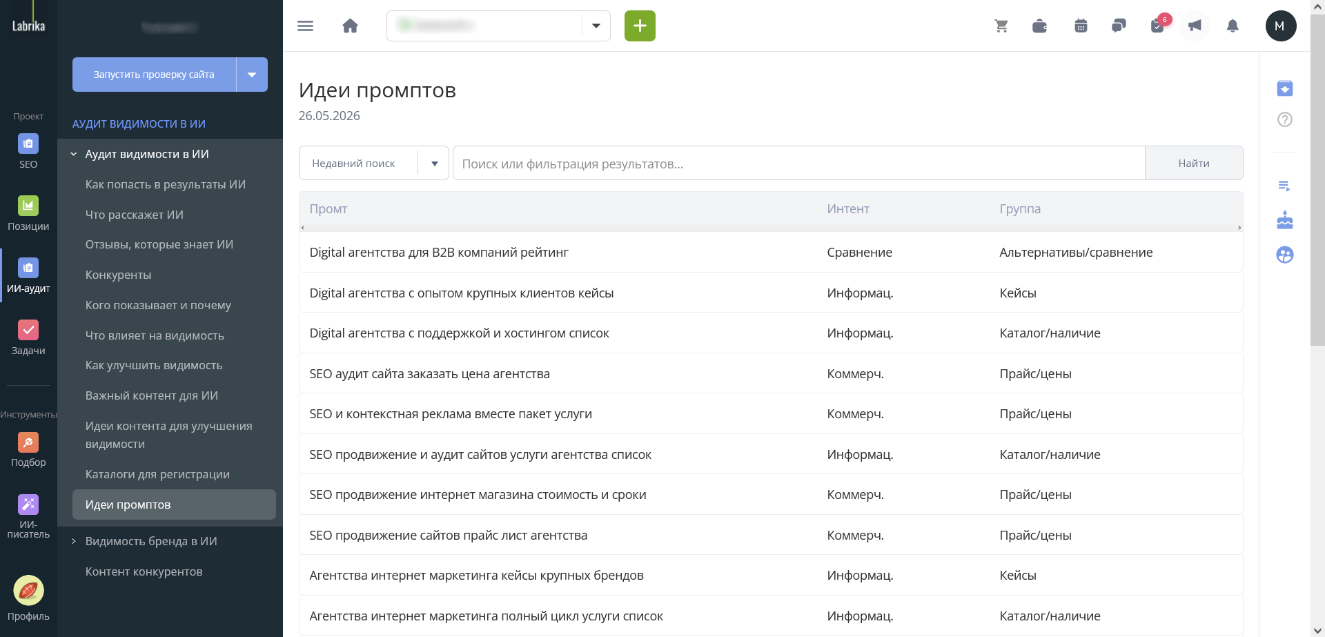Focus the Поиск или фильтрация результатов field

coord(798,164)
